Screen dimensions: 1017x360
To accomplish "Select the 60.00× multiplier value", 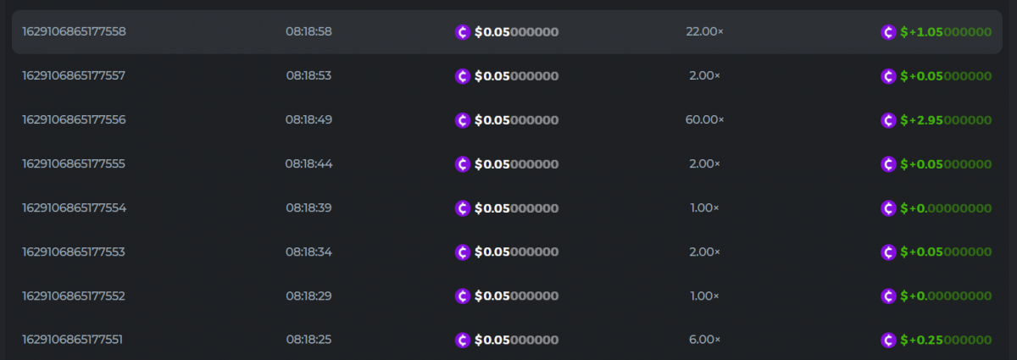I will pyautogui.click(x=704, y=120).
